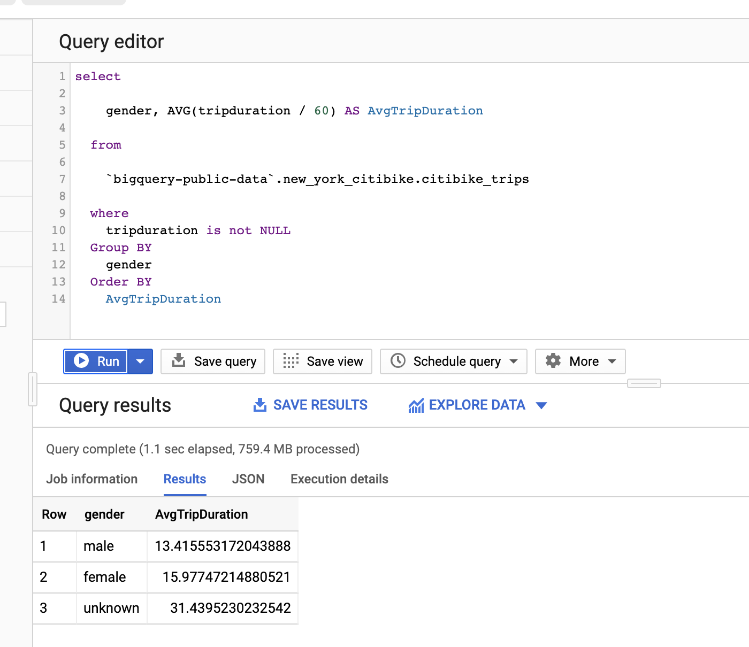Screen dimensions: 749x647
Task: Switch to the Job information tab
Action: coord(92,479)
